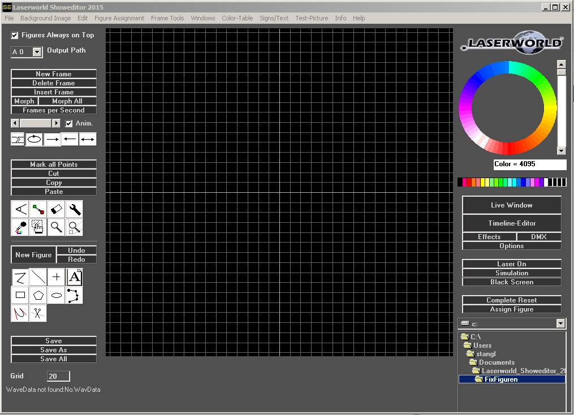Expand the Documents folder in file tree
The image size is (574, 415).
497,362
